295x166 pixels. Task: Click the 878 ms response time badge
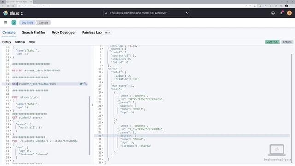tap(287, 42)
